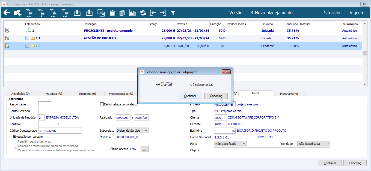The width and height of the screenshot is (371, 171).
Task: Click the row action icon beside item 1.2
Action: coord(7,46)
